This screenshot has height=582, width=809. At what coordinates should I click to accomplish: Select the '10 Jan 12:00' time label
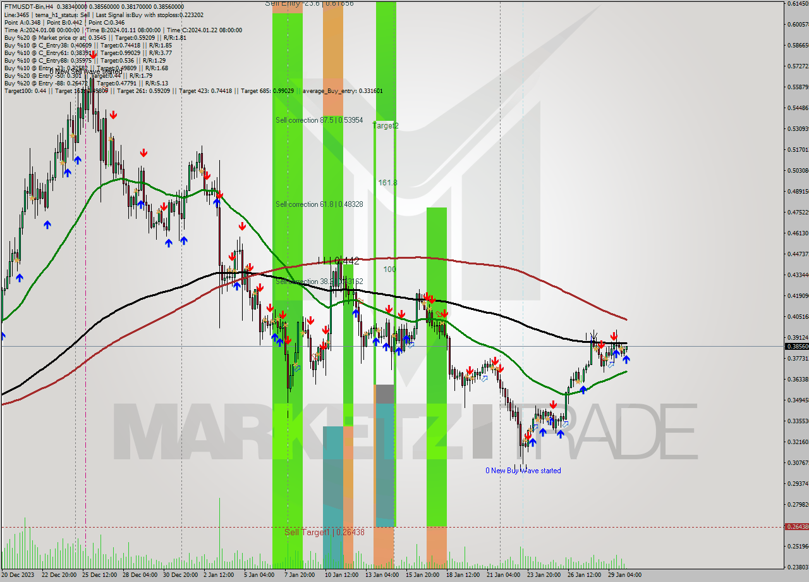(341, 575)
